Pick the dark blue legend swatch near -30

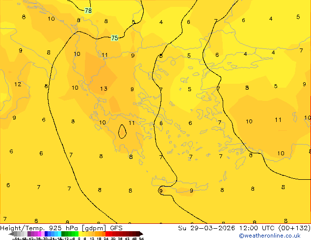tap(46, 234)
